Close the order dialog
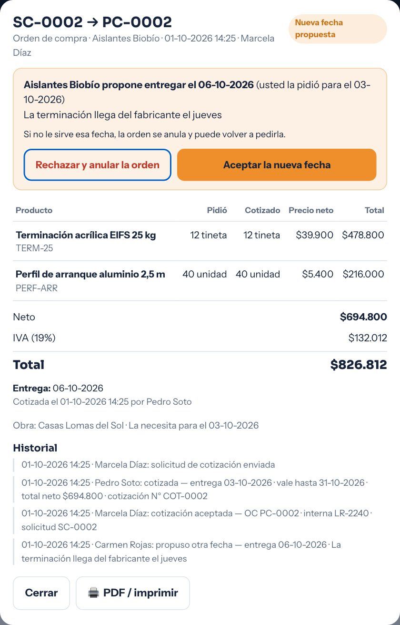 tap(41, 593)
